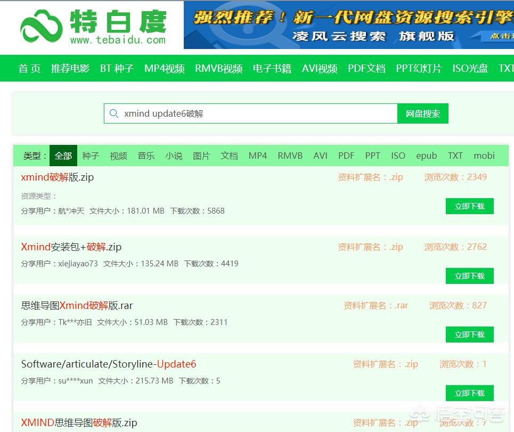Filter results by RMVB type
The height and width of the screenshot is (432, 514).
coord(290,156)
